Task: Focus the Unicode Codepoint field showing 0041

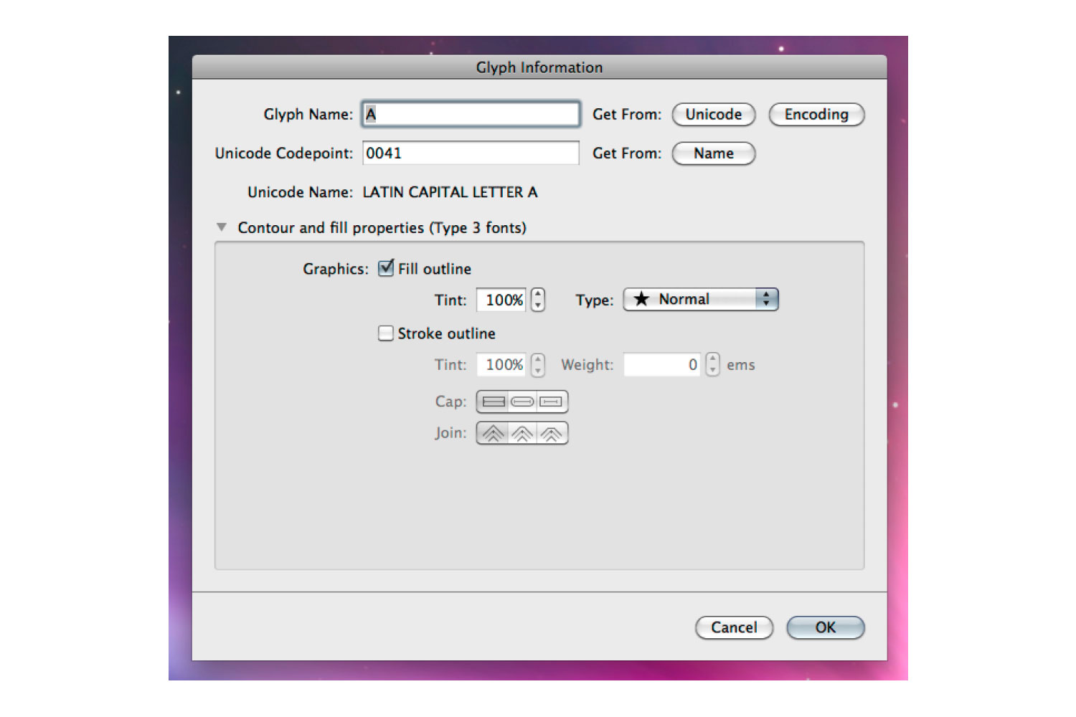Action: pos(471,153)
